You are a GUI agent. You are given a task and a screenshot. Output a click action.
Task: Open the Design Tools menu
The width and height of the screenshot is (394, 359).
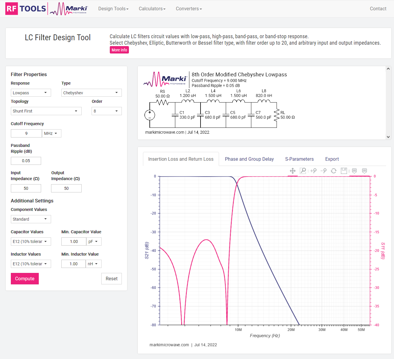(x=113, y=9)
